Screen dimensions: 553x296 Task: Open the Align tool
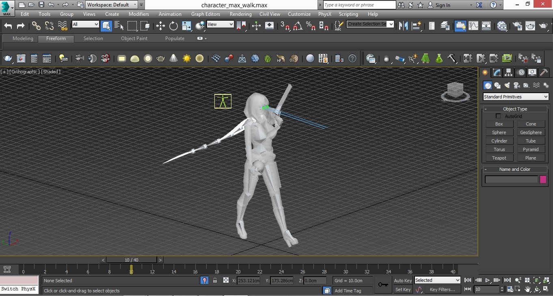click(x=416, y=26)
